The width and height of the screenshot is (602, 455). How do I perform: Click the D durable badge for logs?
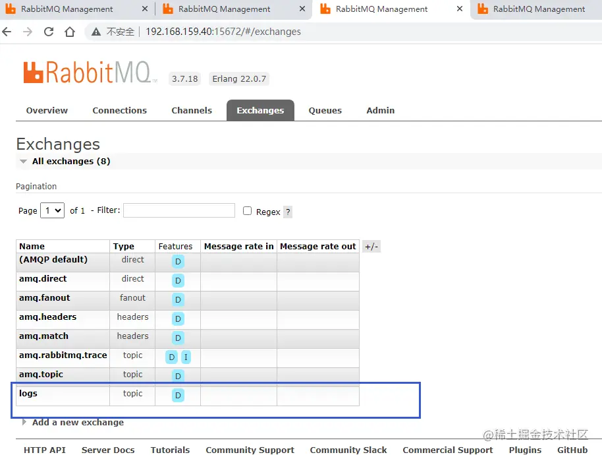click(x=178, y=396)
